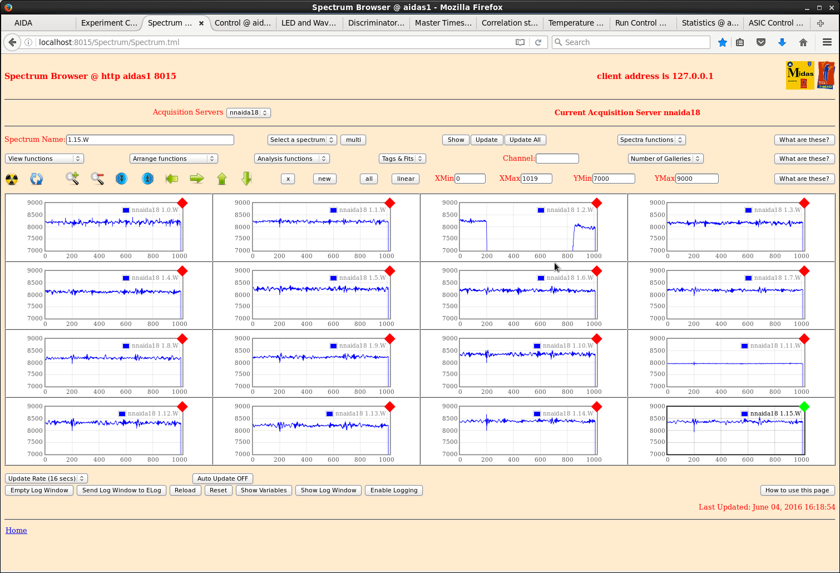Click the Home link

tap(16, 530)
